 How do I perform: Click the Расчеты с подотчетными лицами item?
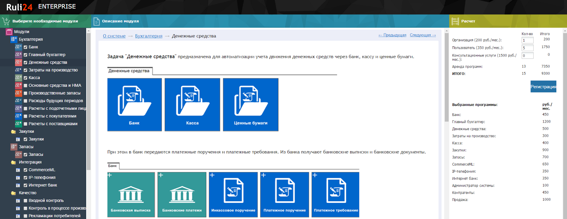tap(57, 108)
